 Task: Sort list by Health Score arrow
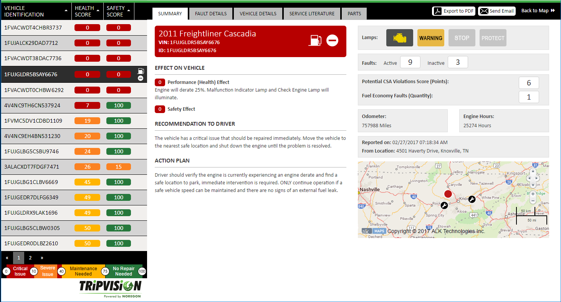98,10
